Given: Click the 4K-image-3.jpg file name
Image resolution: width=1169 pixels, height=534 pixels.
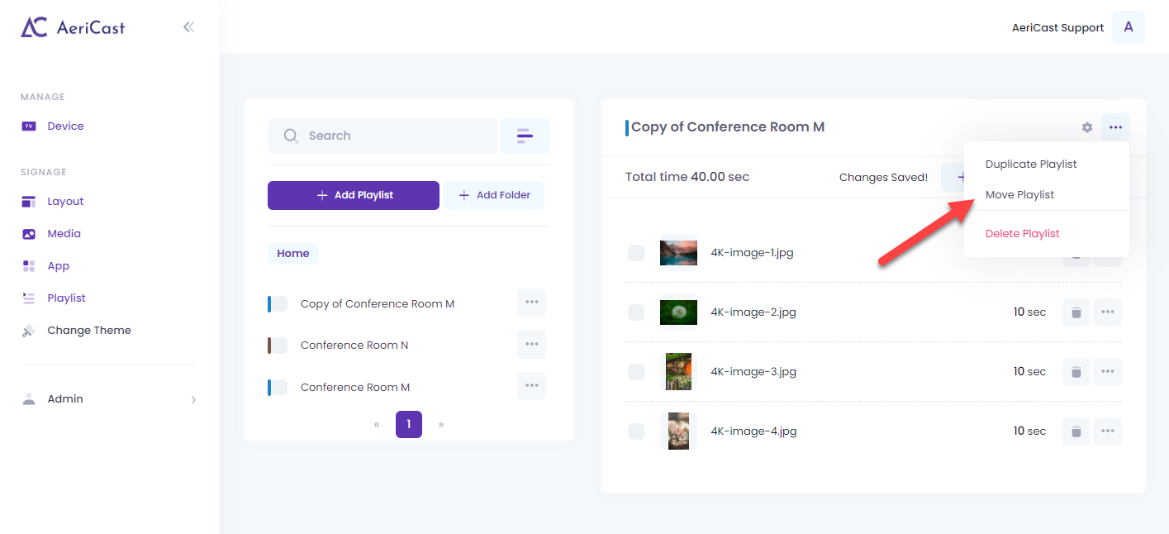Looking at the screenshot, I should pyautogui.click(x=753, y=372).
